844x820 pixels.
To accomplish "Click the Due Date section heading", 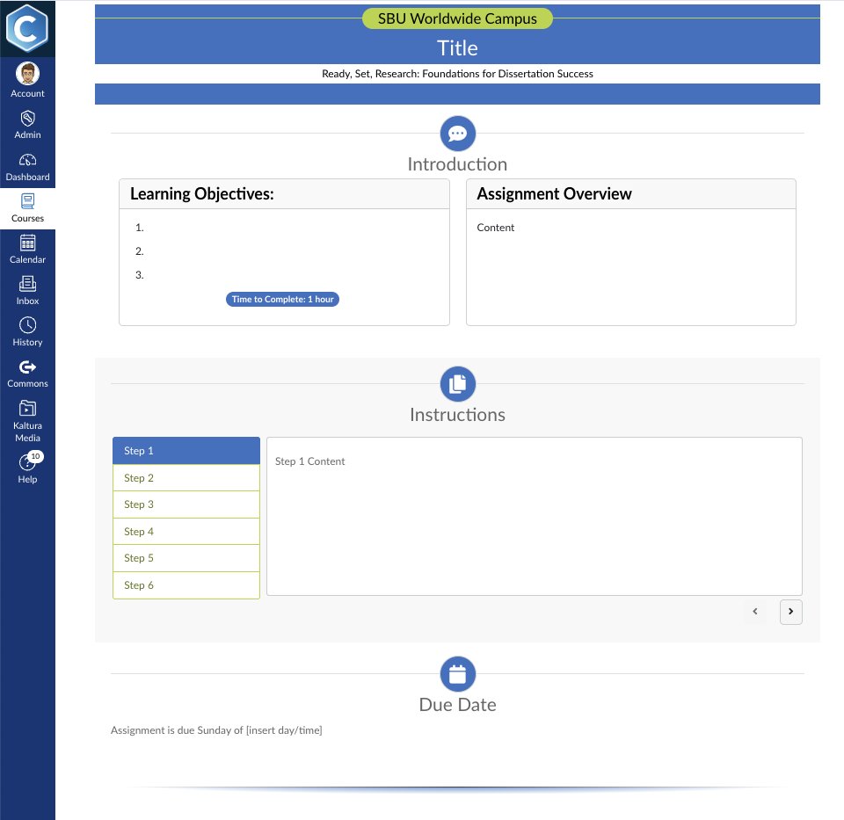I will coord(457,705).
